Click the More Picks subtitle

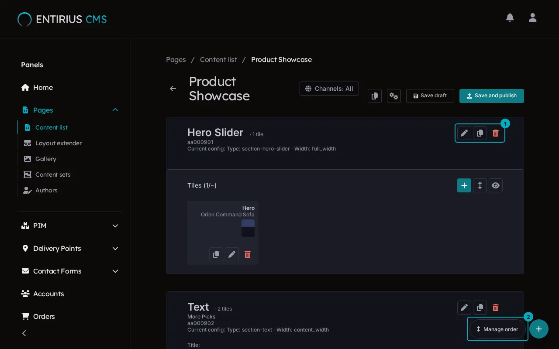(x=201, y=317)
